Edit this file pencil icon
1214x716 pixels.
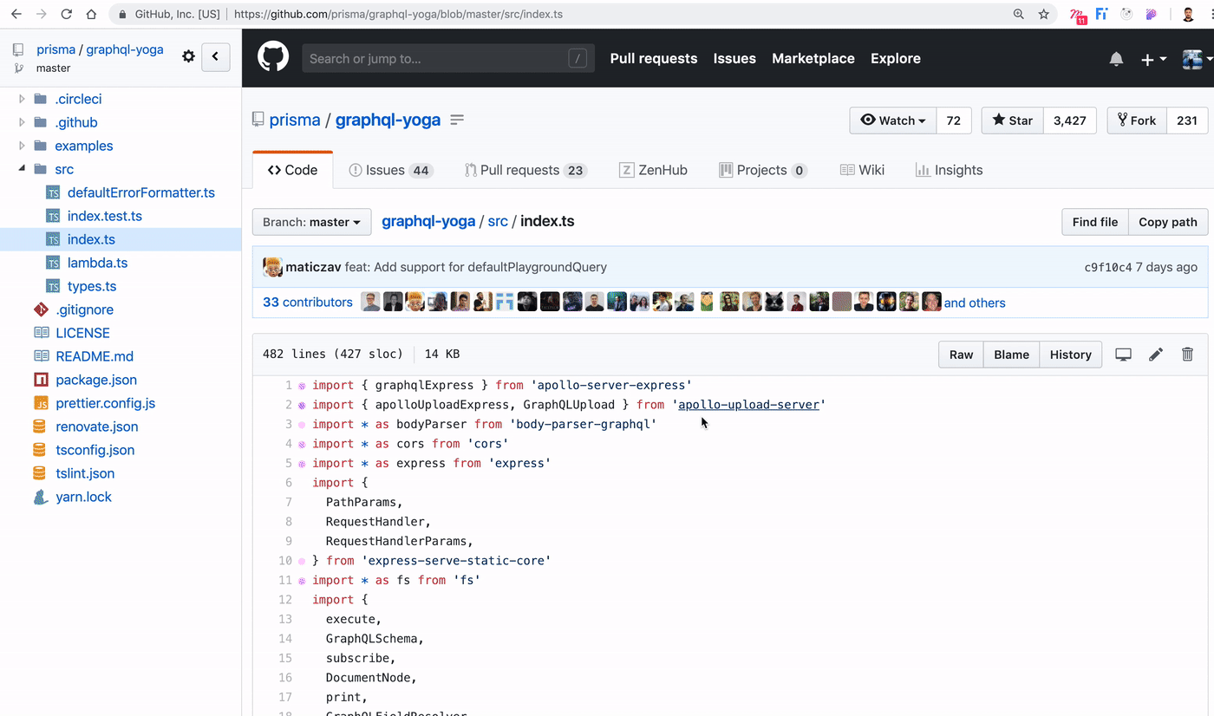pos(1156,355)
